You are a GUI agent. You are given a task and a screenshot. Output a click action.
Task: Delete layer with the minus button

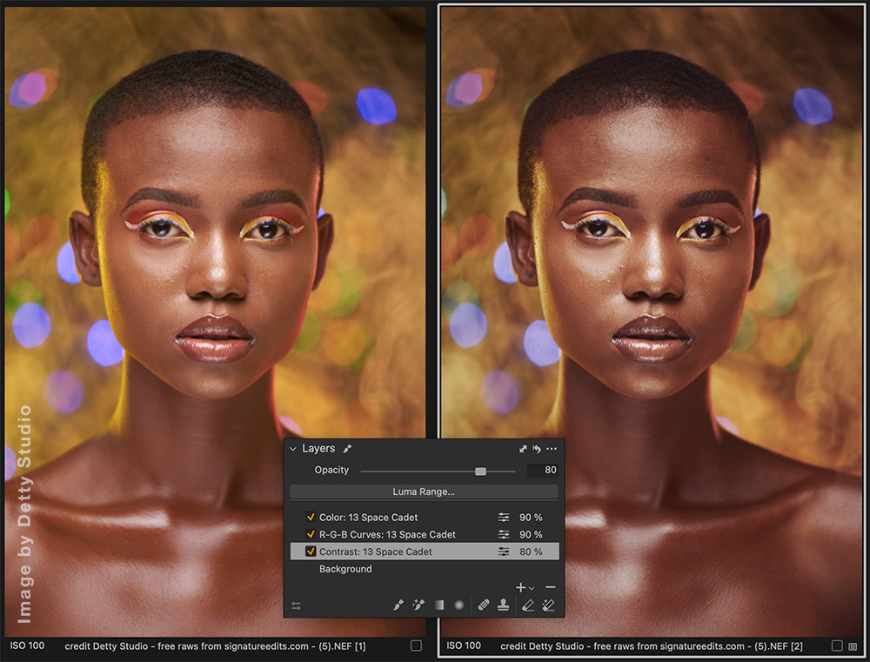tap(550, 588)
